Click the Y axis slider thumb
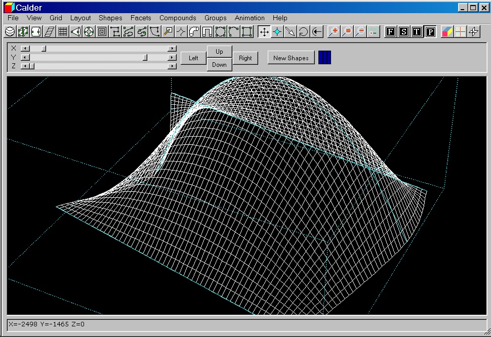 pos(145,57)
